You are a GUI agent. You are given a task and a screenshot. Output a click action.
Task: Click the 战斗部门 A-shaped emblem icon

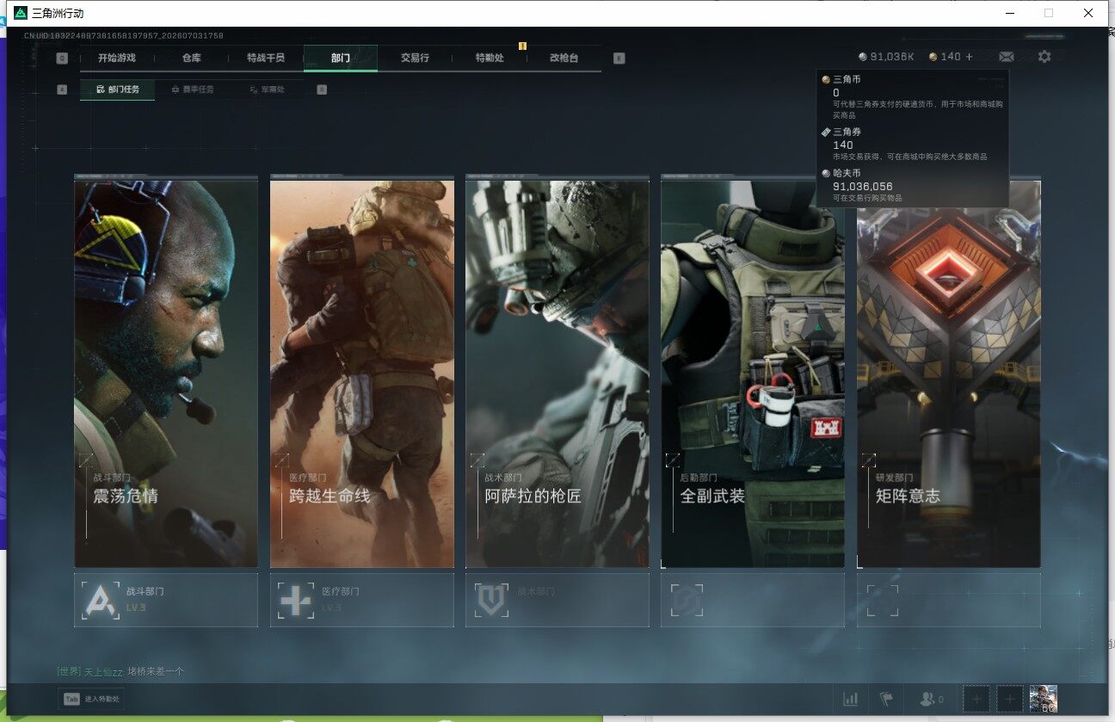pyautogui.click(x=101, y=600)
